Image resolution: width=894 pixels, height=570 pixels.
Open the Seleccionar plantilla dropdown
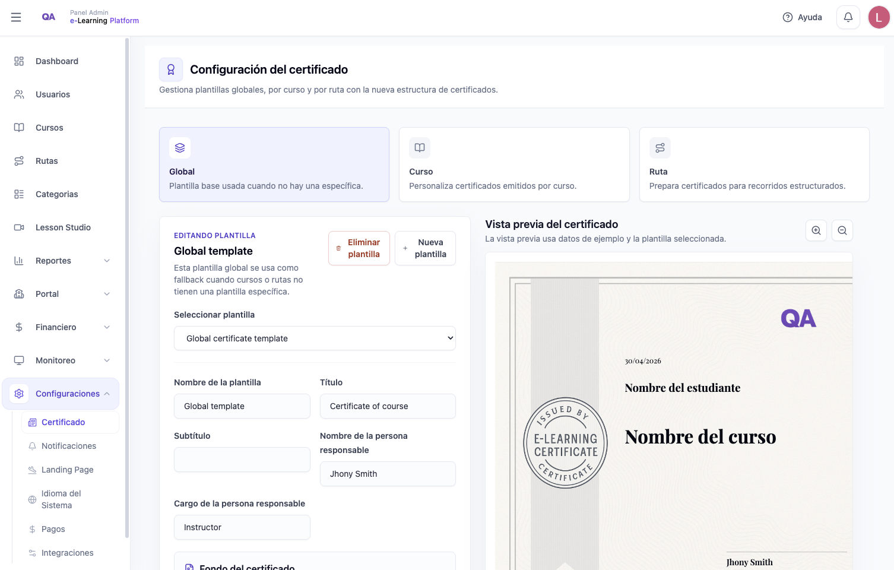coord(315,338)
